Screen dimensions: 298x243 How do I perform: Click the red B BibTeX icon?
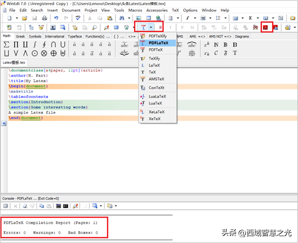coord(160,27)
